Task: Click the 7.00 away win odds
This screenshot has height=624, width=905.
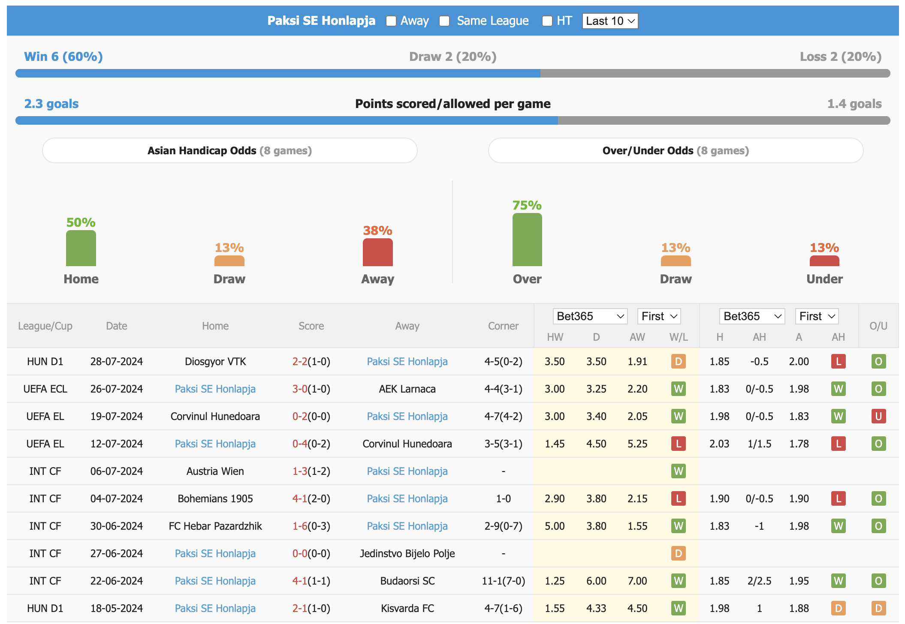Action: (637, 581)
